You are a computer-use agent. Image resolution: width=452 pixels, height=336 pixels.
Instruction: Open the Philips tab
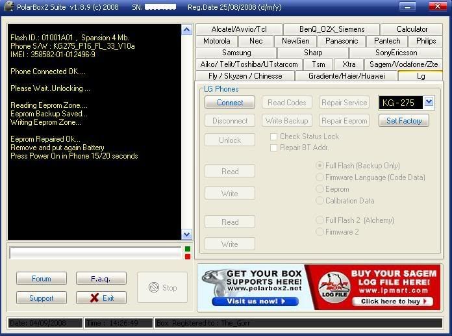click(x=426, y=41)
